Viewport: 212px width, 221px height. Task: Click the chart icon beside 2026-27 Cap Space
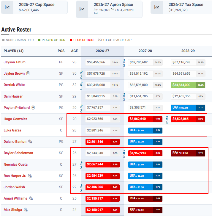(x=7, y=7)
